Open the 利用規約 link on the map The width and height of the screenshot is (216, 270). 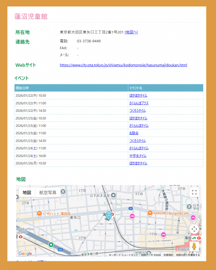(168, 255)
